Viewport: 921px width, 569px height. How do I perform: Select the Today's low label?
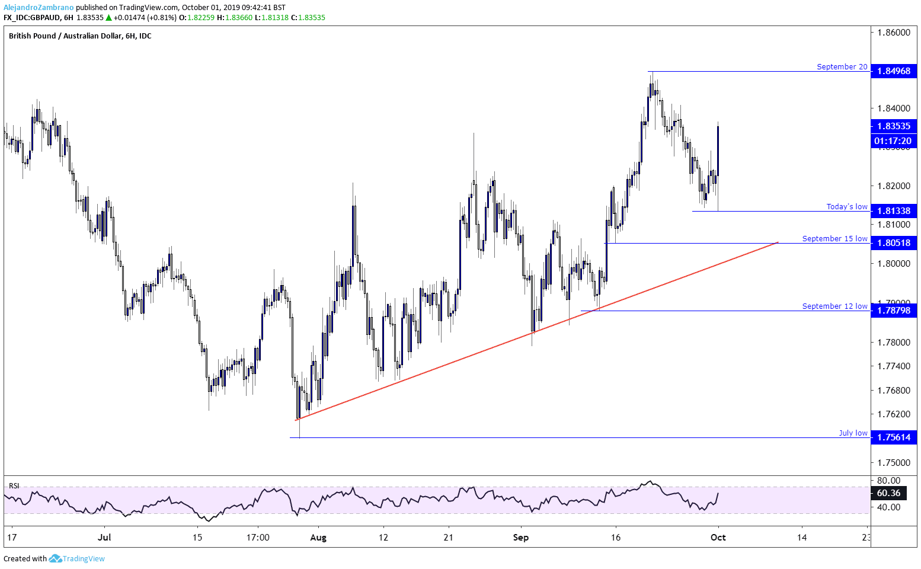847,207
